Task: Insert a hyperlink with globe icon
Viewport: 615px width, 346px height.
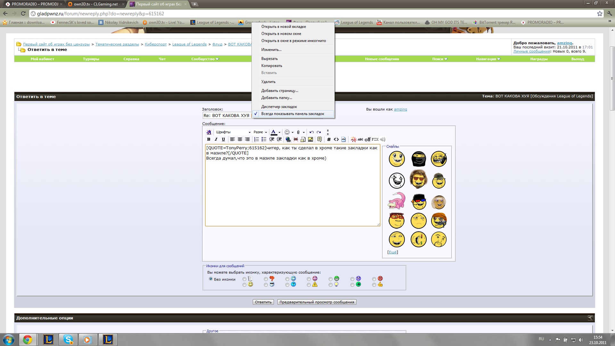Action: click(x=288, y=139)
